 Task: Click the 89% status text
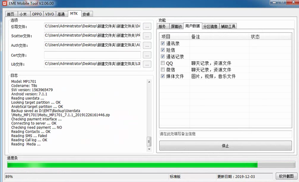[9, 177]
